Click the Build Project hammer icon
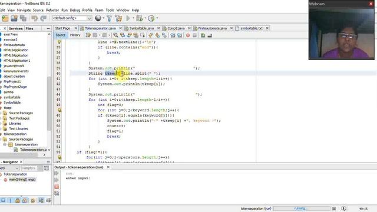This screenshot has height=212, width=377. pyautogui.click(x=109, y=18)
